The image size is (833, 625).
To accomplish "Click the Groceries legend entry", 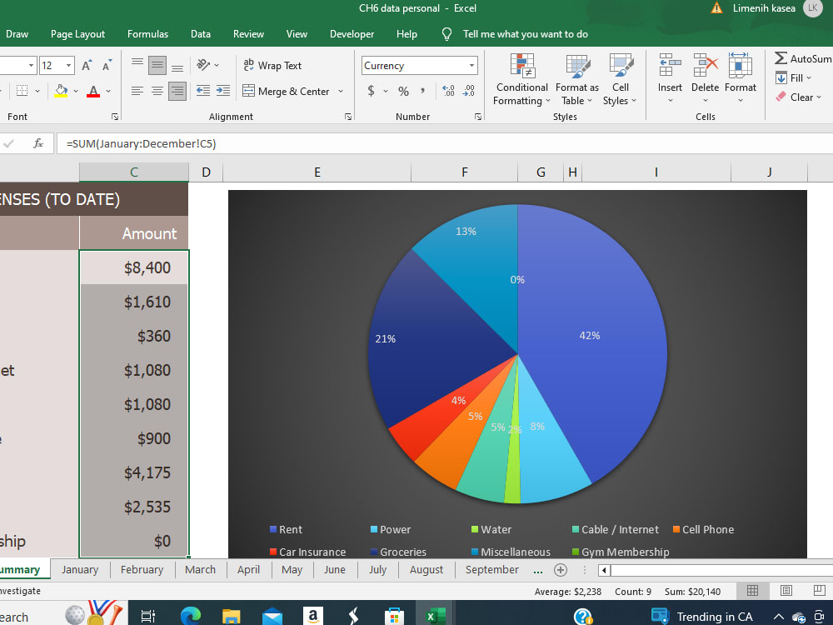I will [x=398, y=552].
